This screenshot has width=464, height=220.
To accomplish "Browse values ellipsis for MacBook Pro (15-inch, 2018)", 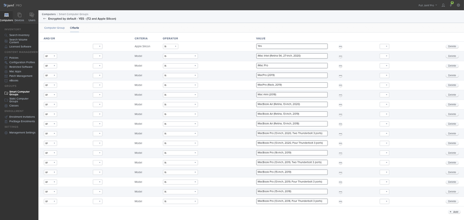I will click(x=340, y=192).
